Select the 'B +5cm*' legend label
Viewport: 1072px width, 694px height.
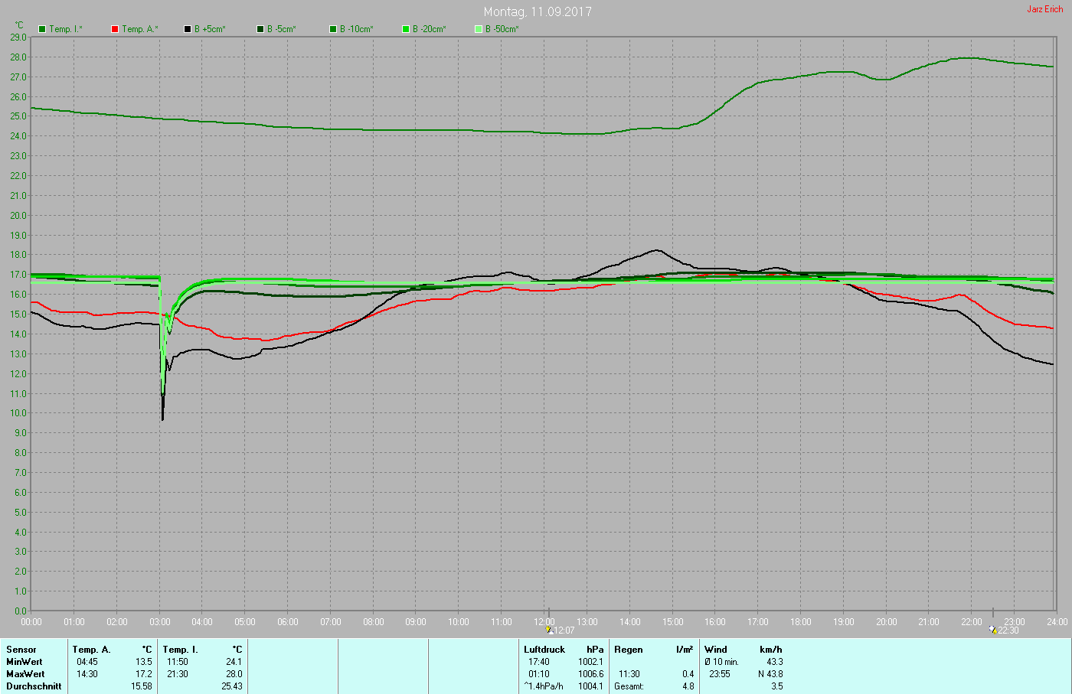pos(210,29)
